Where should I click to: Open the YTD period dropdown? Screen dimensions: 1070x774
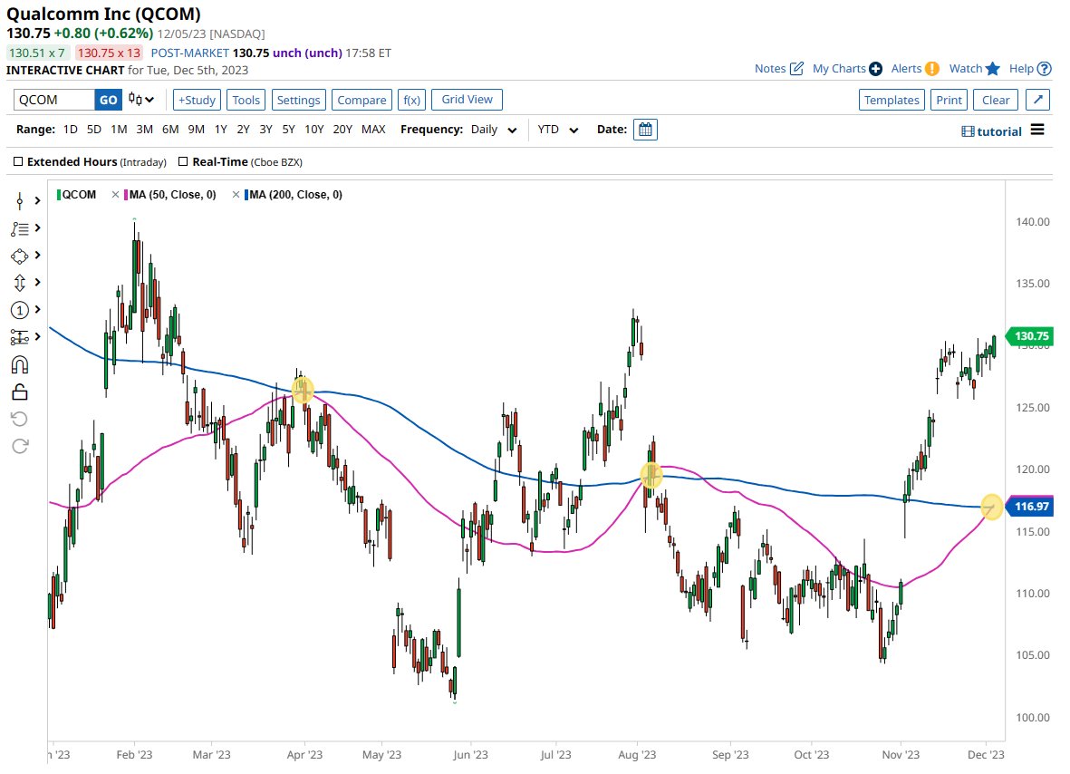[x=557, y=130]
